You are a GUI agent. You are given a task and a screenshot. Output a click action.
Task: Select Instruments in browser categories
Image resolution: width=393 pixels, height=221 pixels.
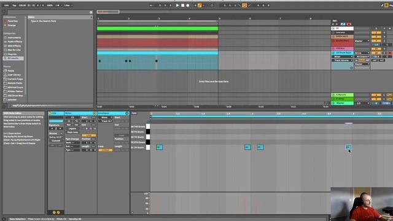click(x=14, y=37)
